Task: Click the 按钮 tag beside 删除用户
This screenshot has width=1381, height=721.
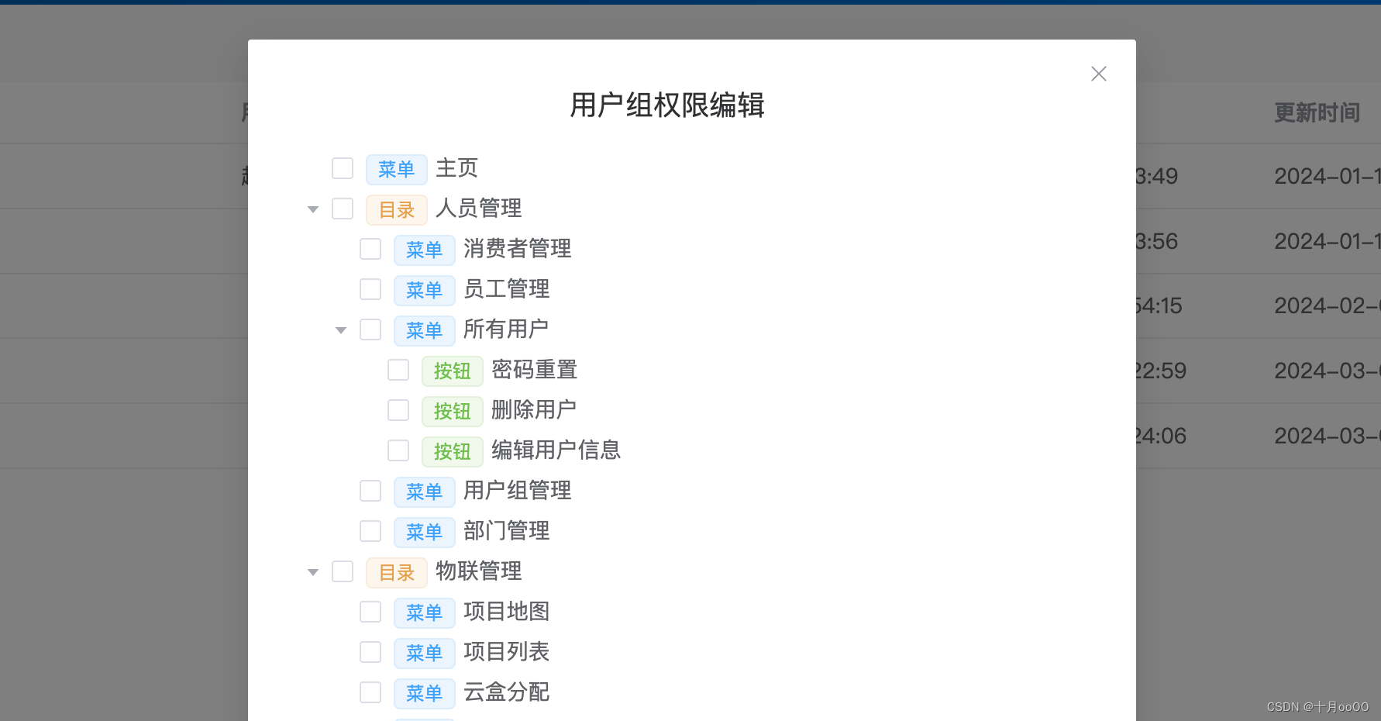Action: pyautogui.click(x=453, y=411)
